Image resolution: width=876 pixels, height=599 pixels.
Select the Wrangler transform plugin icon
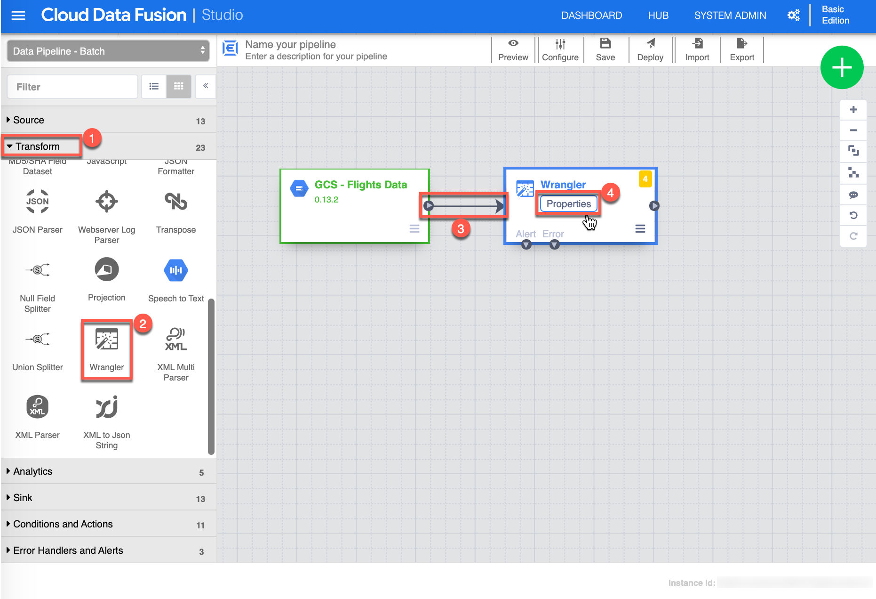pyautogui.click(x=107, y=340)
